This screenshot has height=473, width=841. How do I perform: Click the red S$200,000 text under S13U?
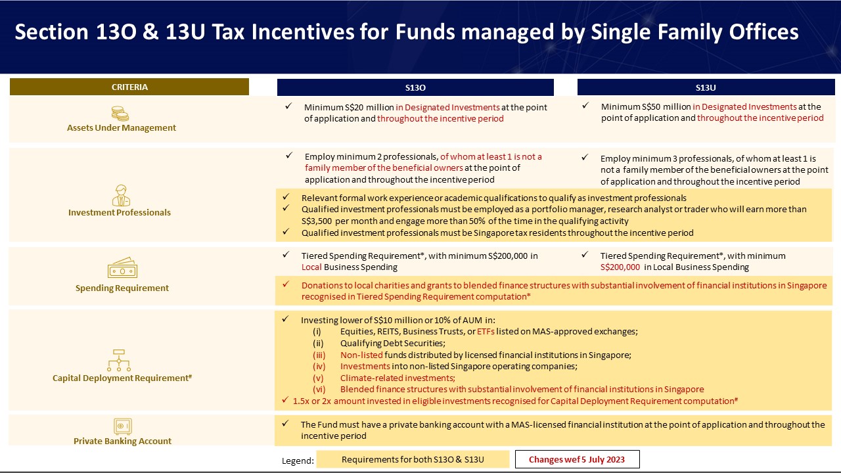(x=620, y=267)
